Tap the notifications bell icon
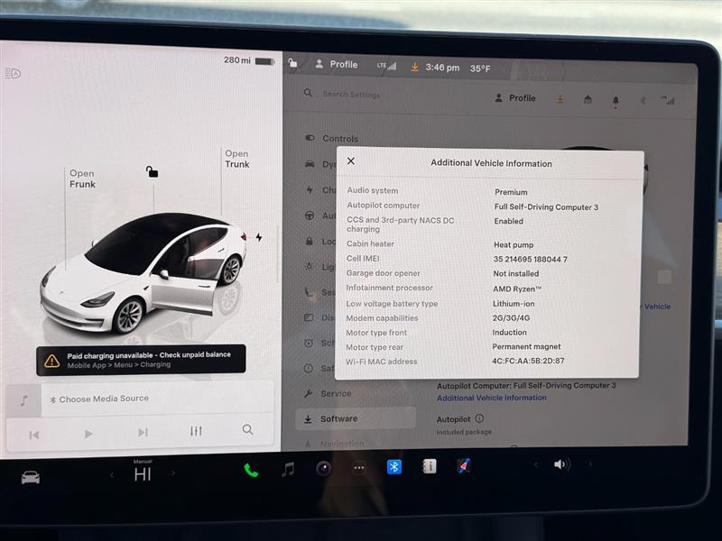This screenshot has height=541, width=722. point(616,101)
